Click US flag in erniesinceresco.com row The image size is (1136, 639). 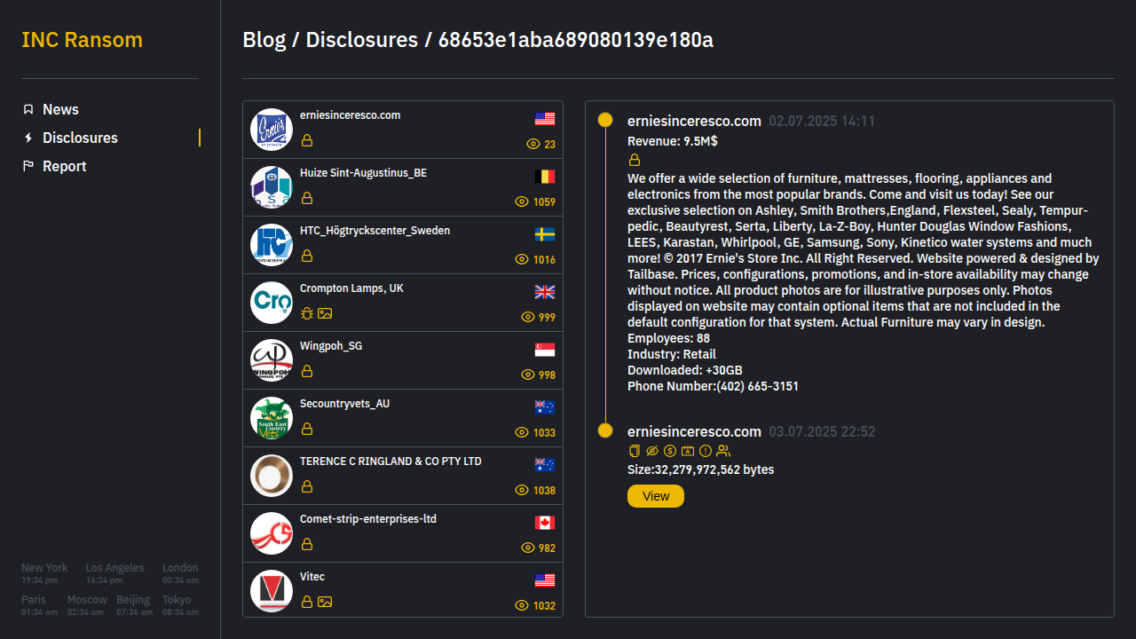coord(545,119)
